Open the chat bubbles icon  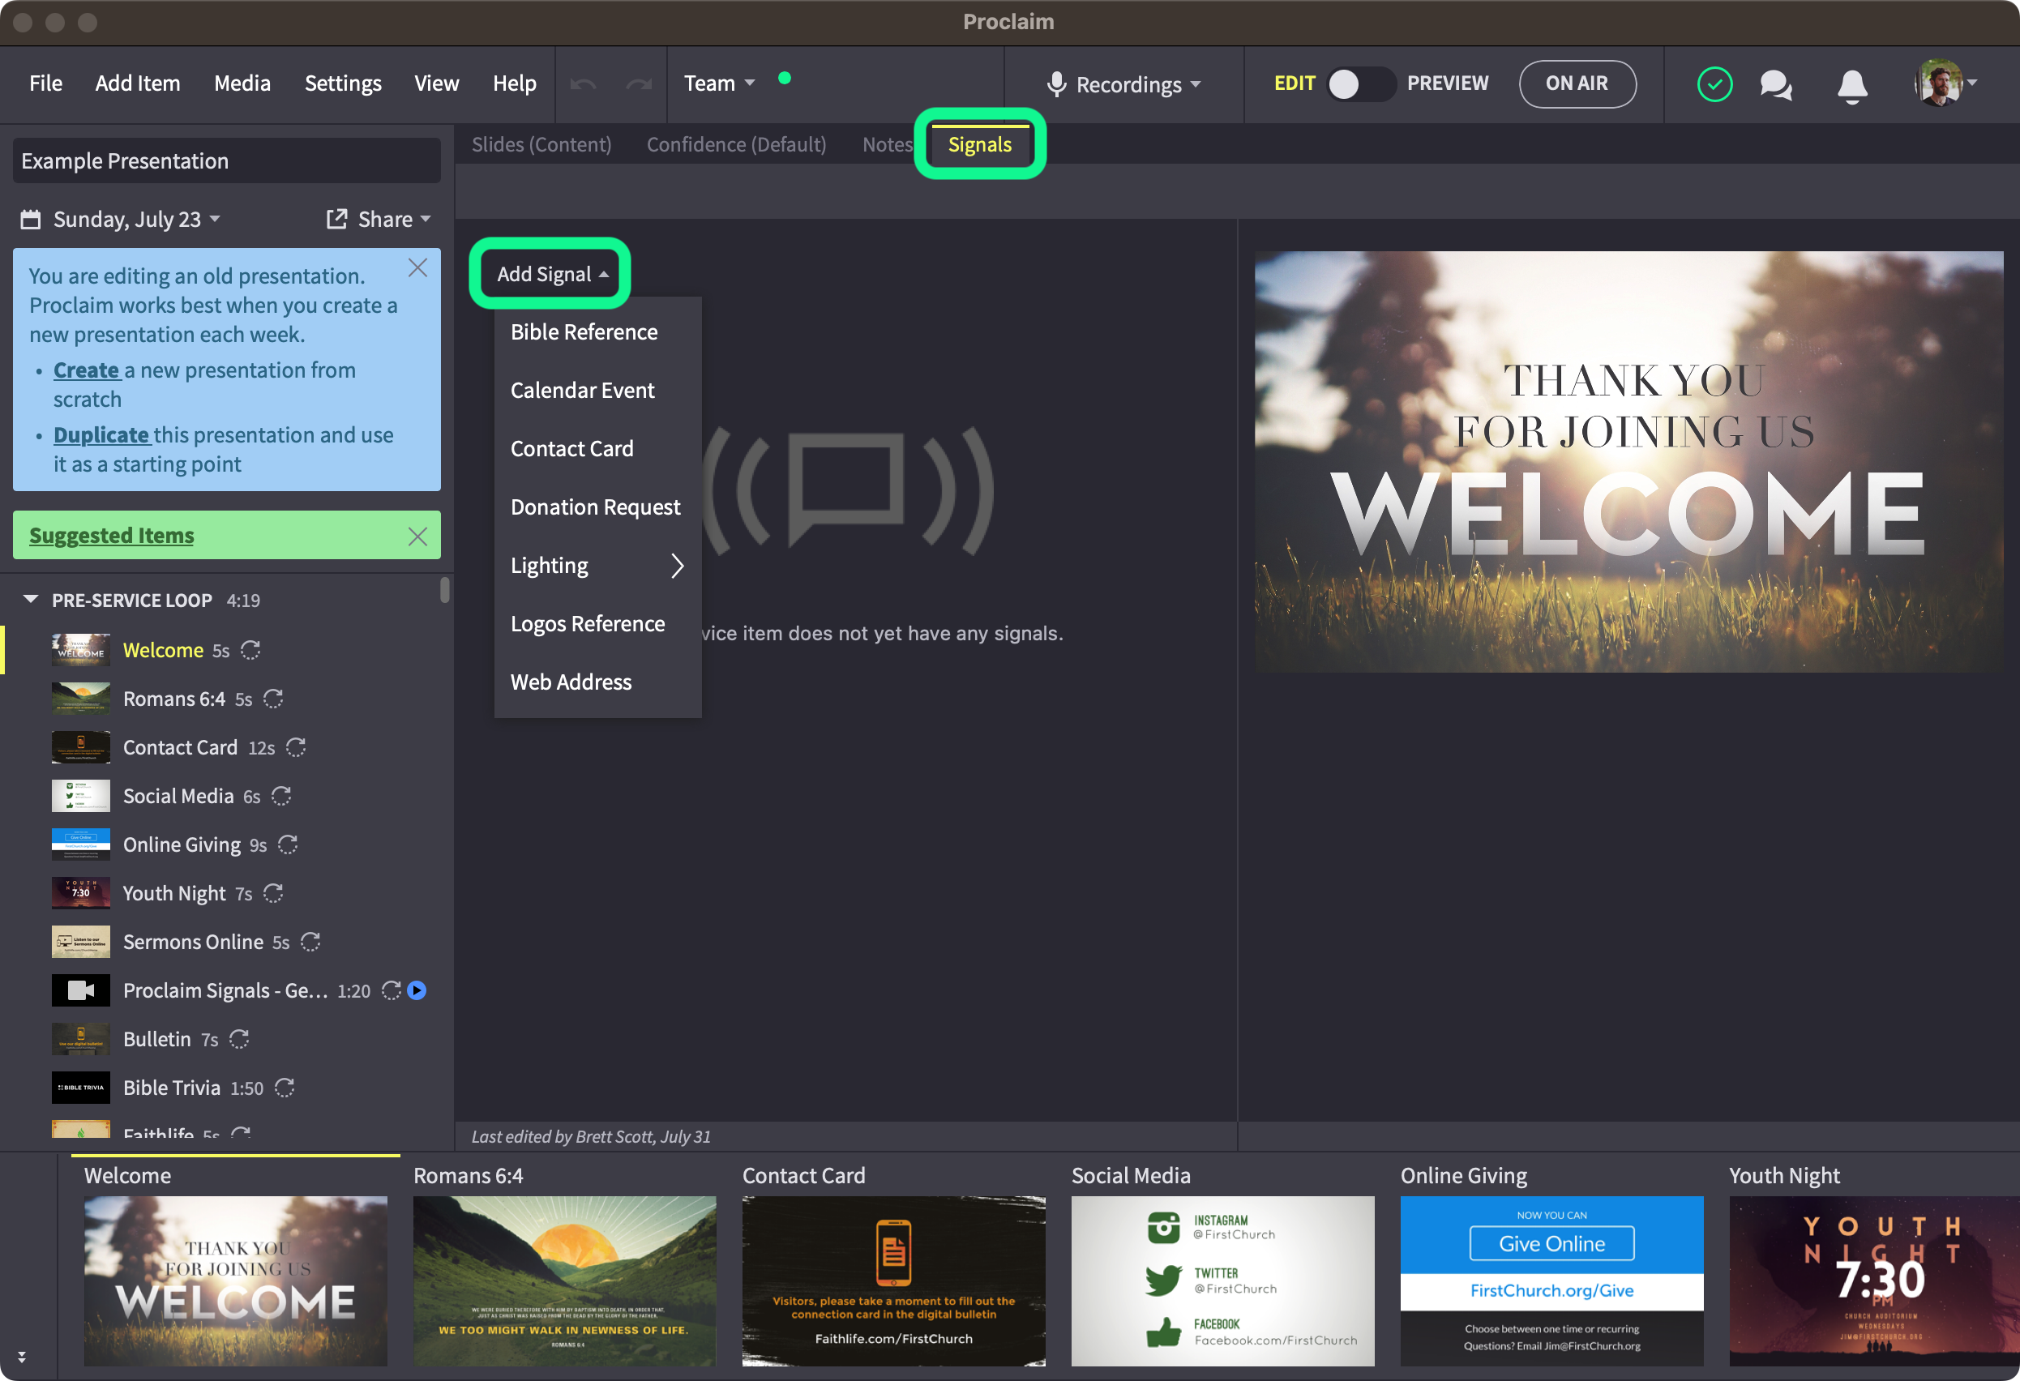1776,84
